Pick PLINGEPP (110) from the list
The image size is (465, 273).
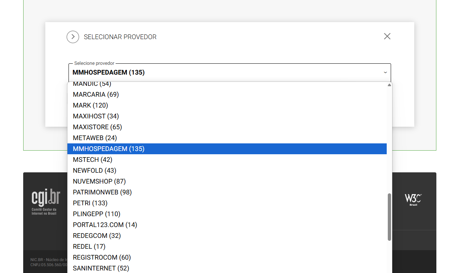[227, 214]
